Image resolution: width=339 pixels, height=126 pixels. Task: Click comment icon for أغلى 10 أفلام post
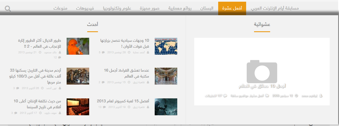pos(16,113)
